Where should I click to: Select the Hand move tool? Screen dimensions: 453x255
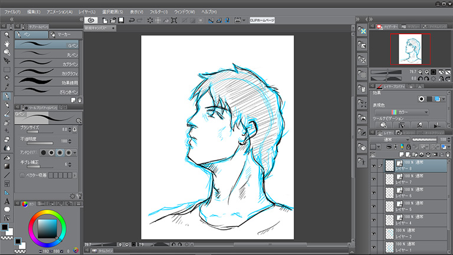pos(6,42)
